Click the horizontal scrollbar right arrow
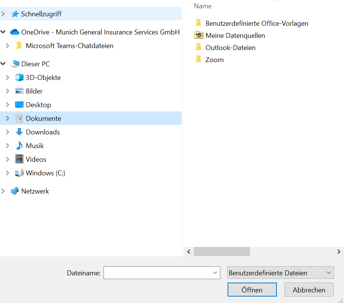This screenshot has width=344, height=303. coord(339,251)
